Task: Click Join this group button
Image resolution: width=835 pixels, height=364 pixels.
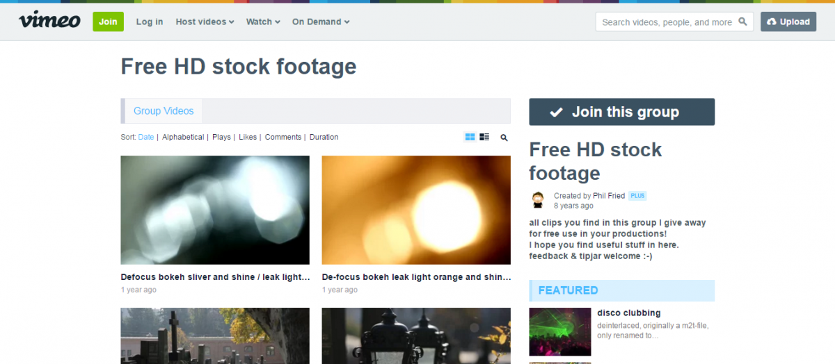Action: (x=621, y=112)
